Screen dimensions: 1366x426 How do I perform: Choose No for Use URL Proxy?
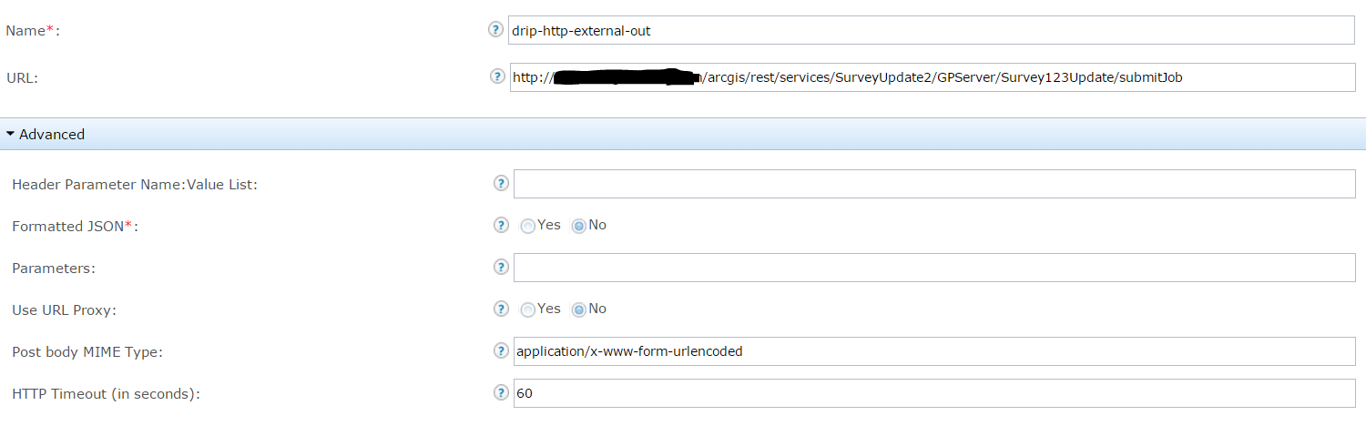pos(577,309)
